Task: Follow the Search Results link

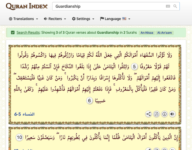Action: 28,32
